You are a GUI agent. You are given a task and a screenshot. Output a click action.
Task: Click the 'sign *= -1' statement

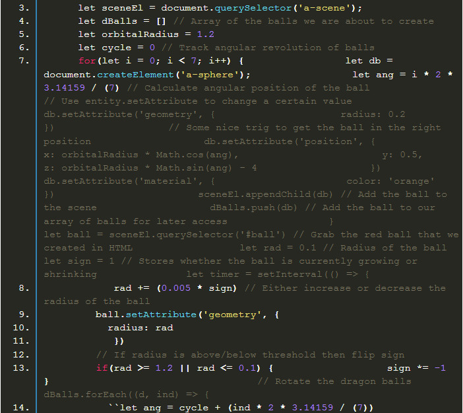[x=416, y=368]
